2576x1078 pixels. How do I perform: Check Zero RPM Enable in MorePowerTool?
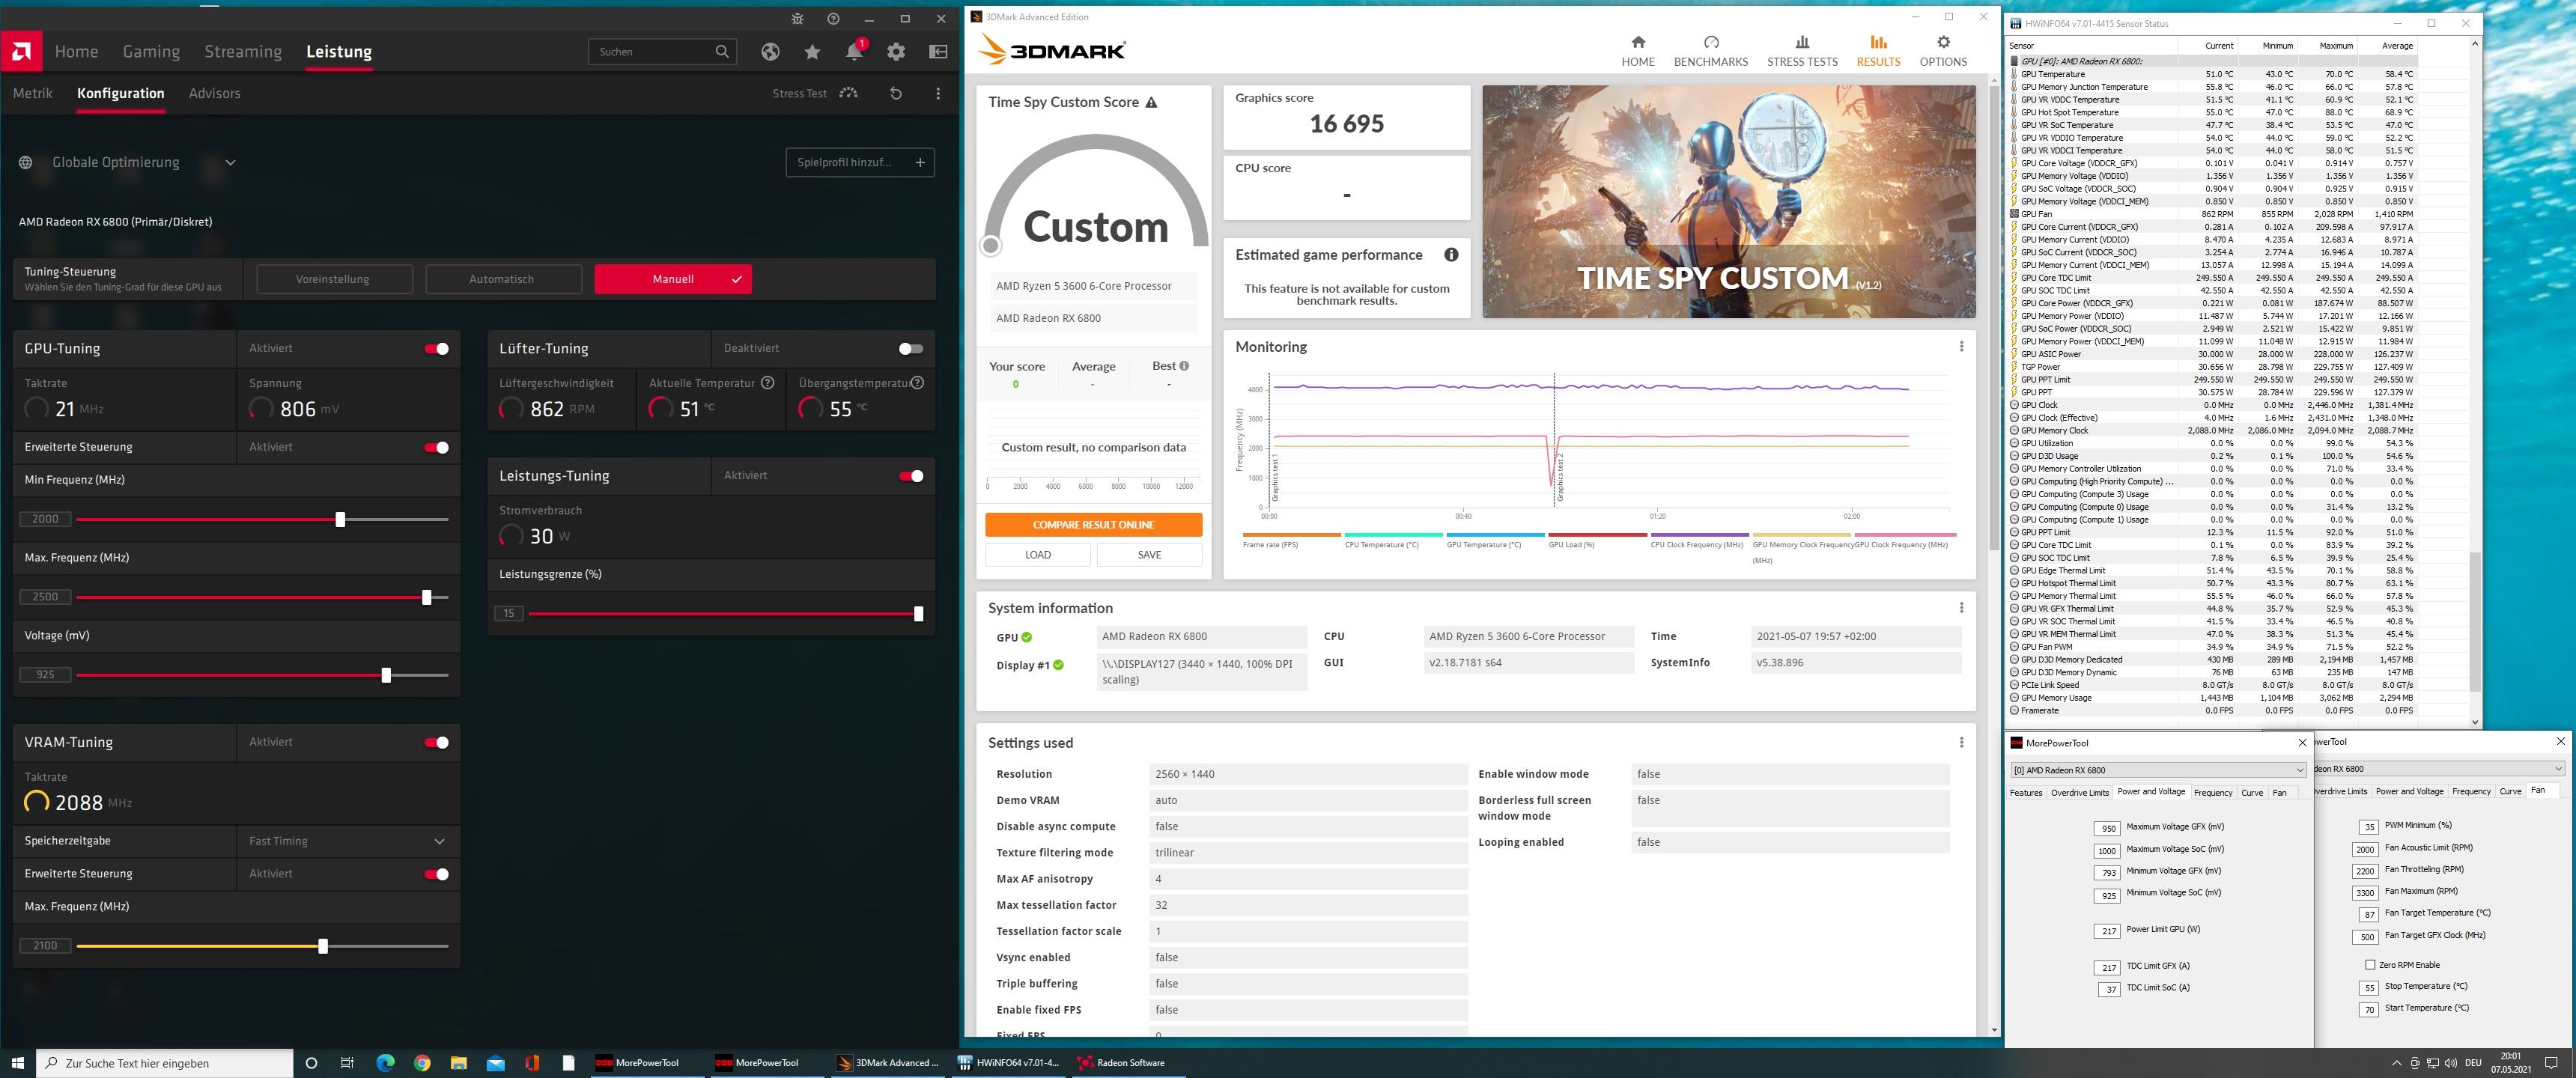pos(2370,965)
